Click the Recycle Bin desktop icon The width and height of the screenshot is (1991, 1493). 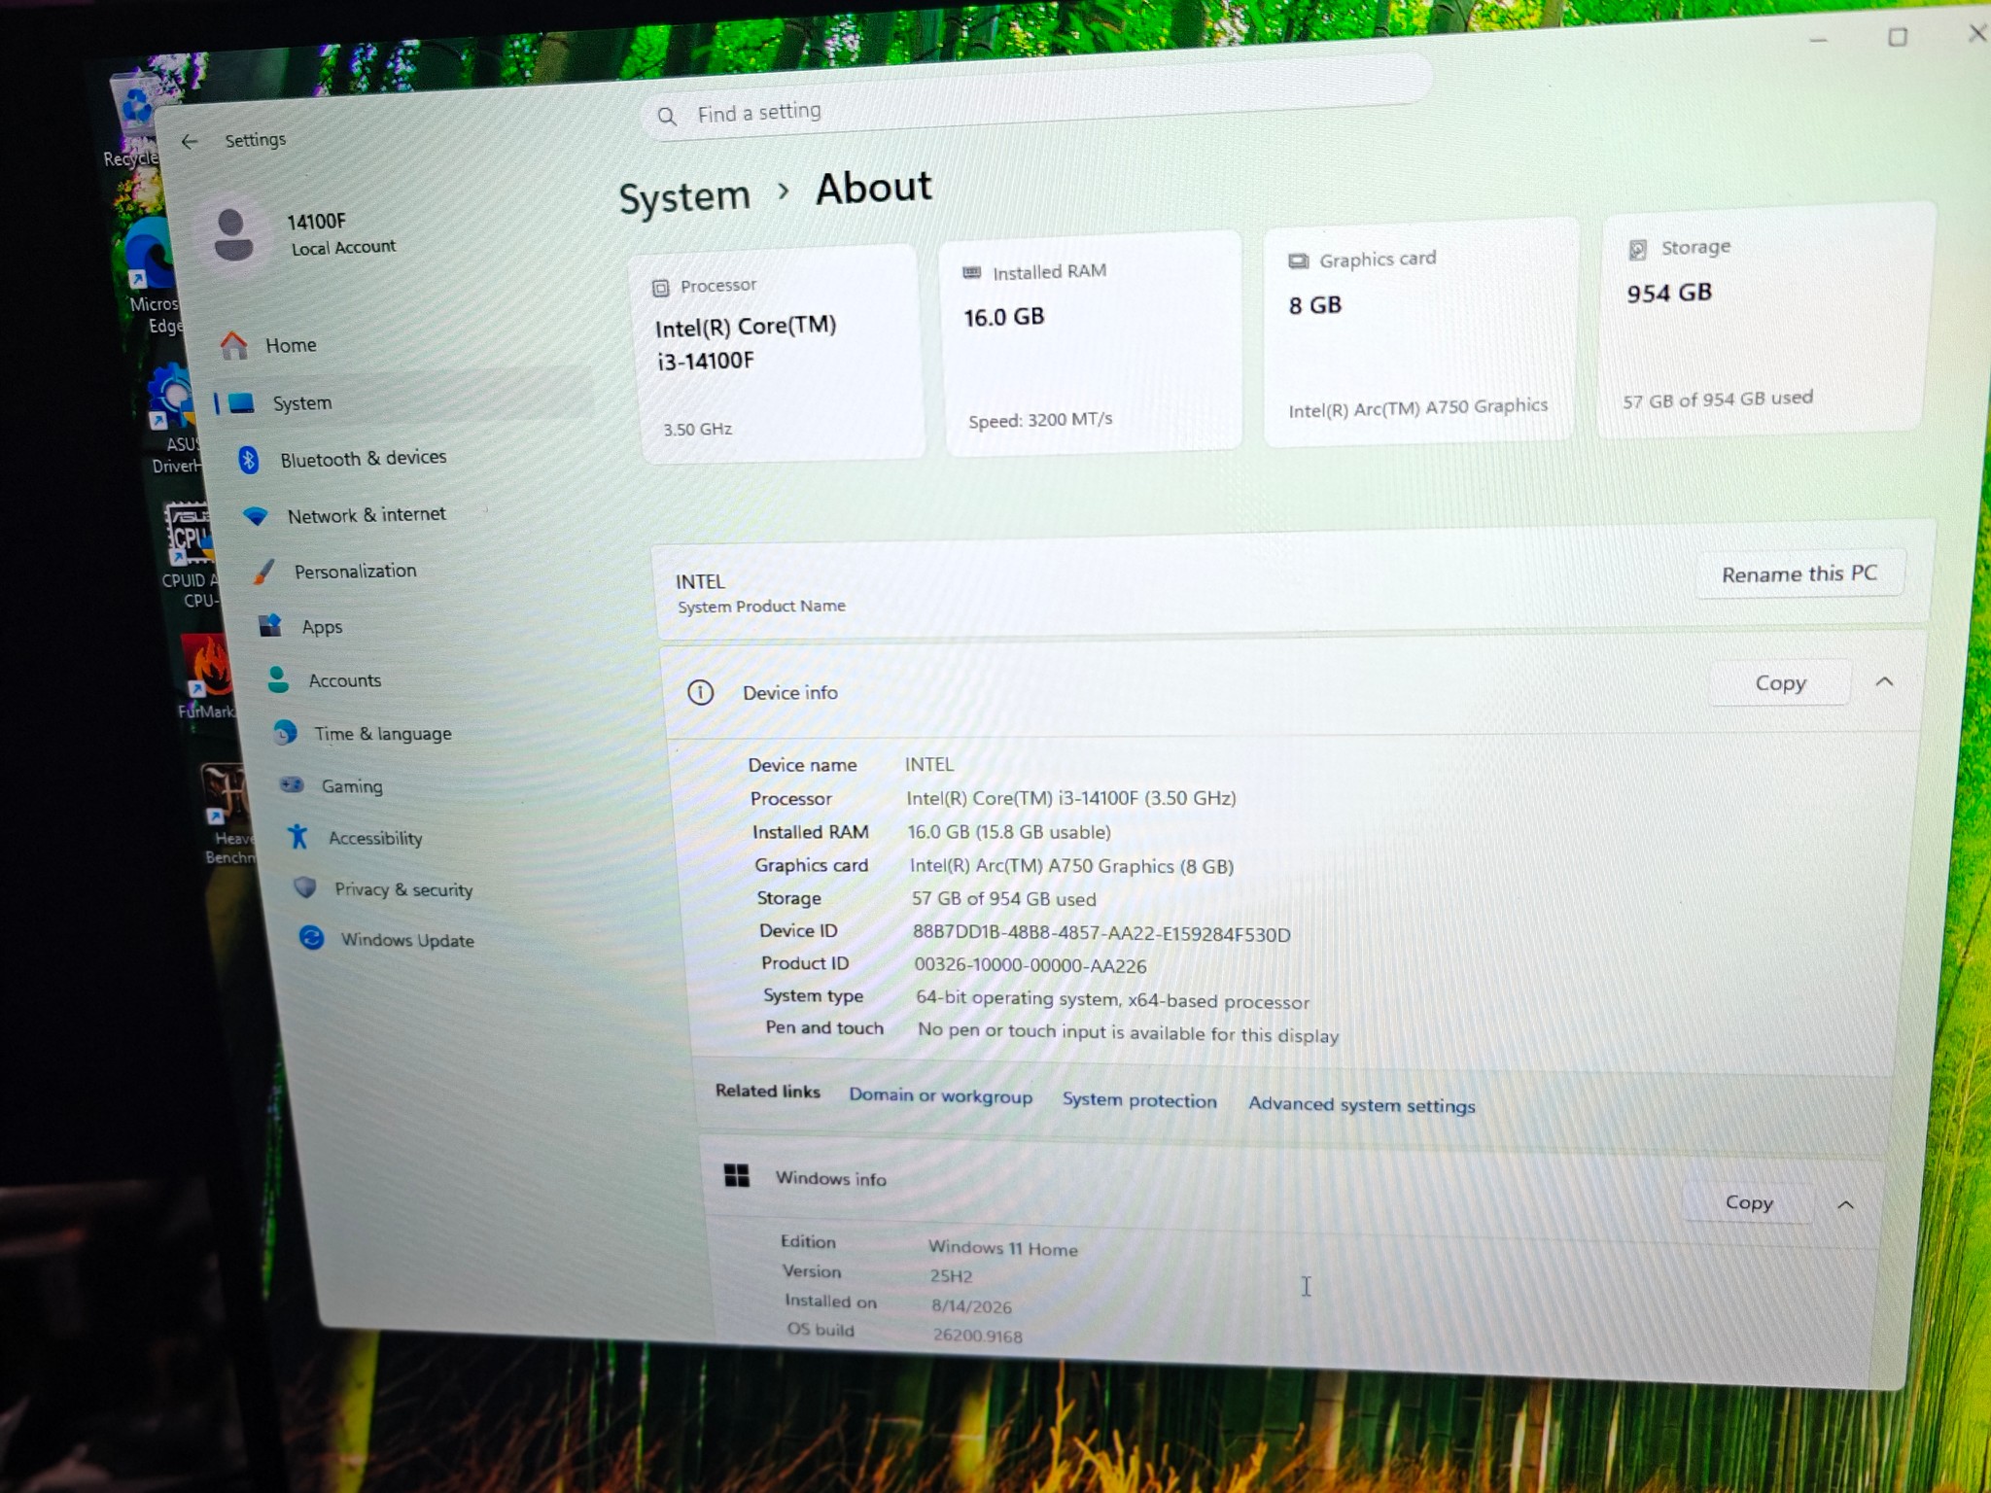tap(135, 119)
